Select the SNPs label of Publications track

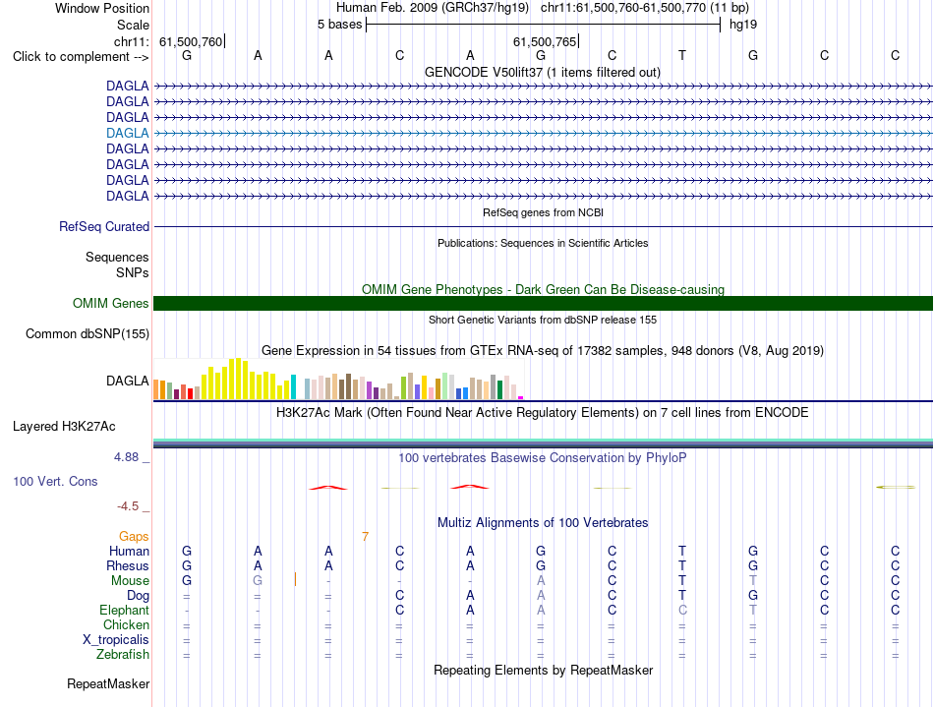point(133,272)
